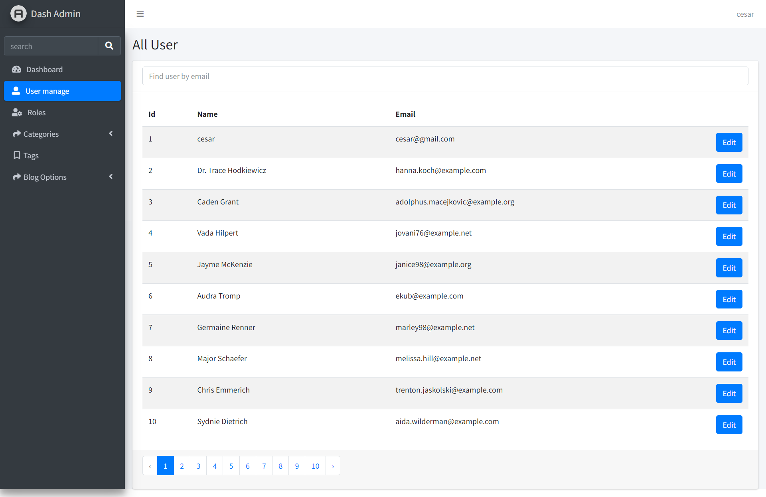Click the Dashboard gauge icon

tap(16, 69)
